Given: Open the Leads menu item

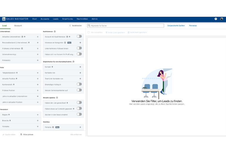Looking at the screenshot, I should pyautogui.click(x=56, y=19).
